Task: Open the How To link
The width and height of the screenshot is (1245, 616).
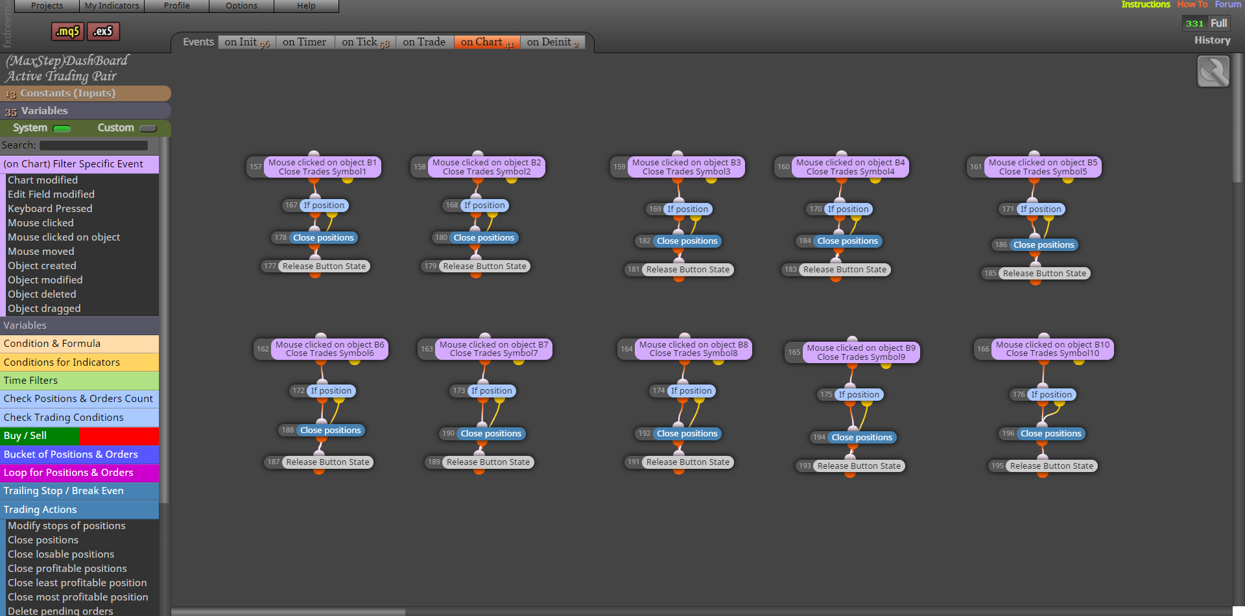Action: 1192,5
